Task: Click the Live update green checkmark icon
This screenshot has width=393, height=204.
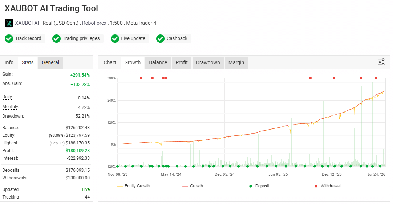Action: click(x=115, y=38)
